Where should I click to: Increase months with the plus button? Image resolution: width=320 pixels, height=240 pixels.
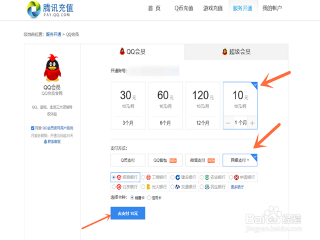coord(252,123)
